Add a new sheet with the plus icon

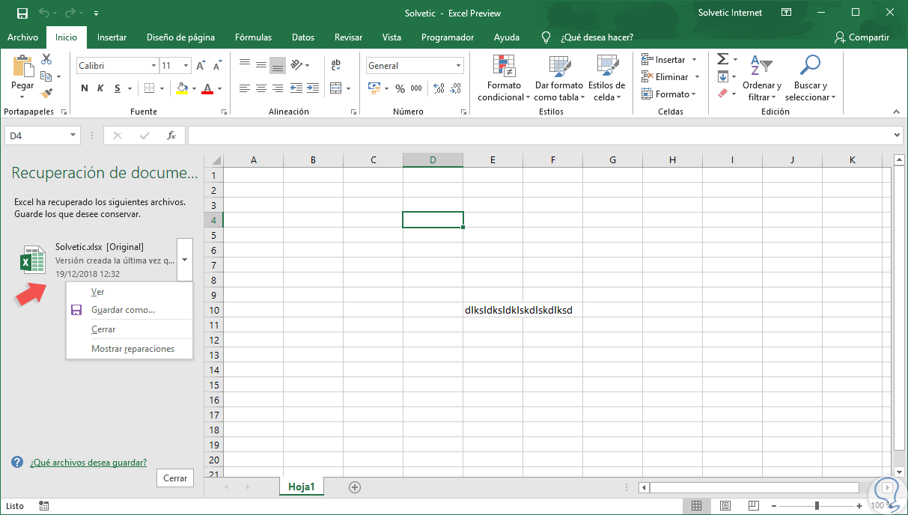[x=355, y=487]
